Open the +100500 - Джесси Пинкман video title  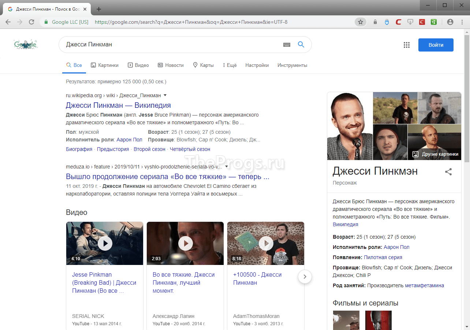[257, 278]
